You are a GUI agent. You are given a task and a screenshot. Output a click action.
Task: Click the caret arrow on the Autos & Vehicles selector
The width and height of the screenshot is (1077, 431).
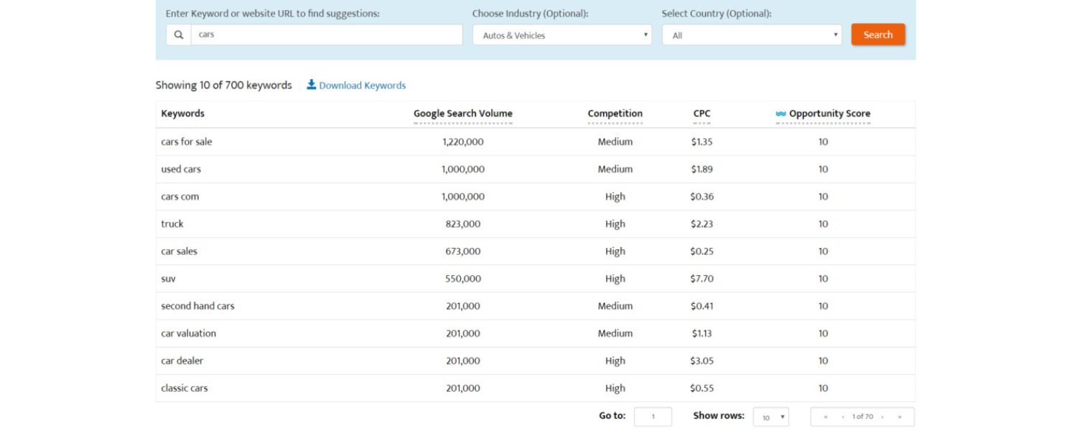point(643,34)
